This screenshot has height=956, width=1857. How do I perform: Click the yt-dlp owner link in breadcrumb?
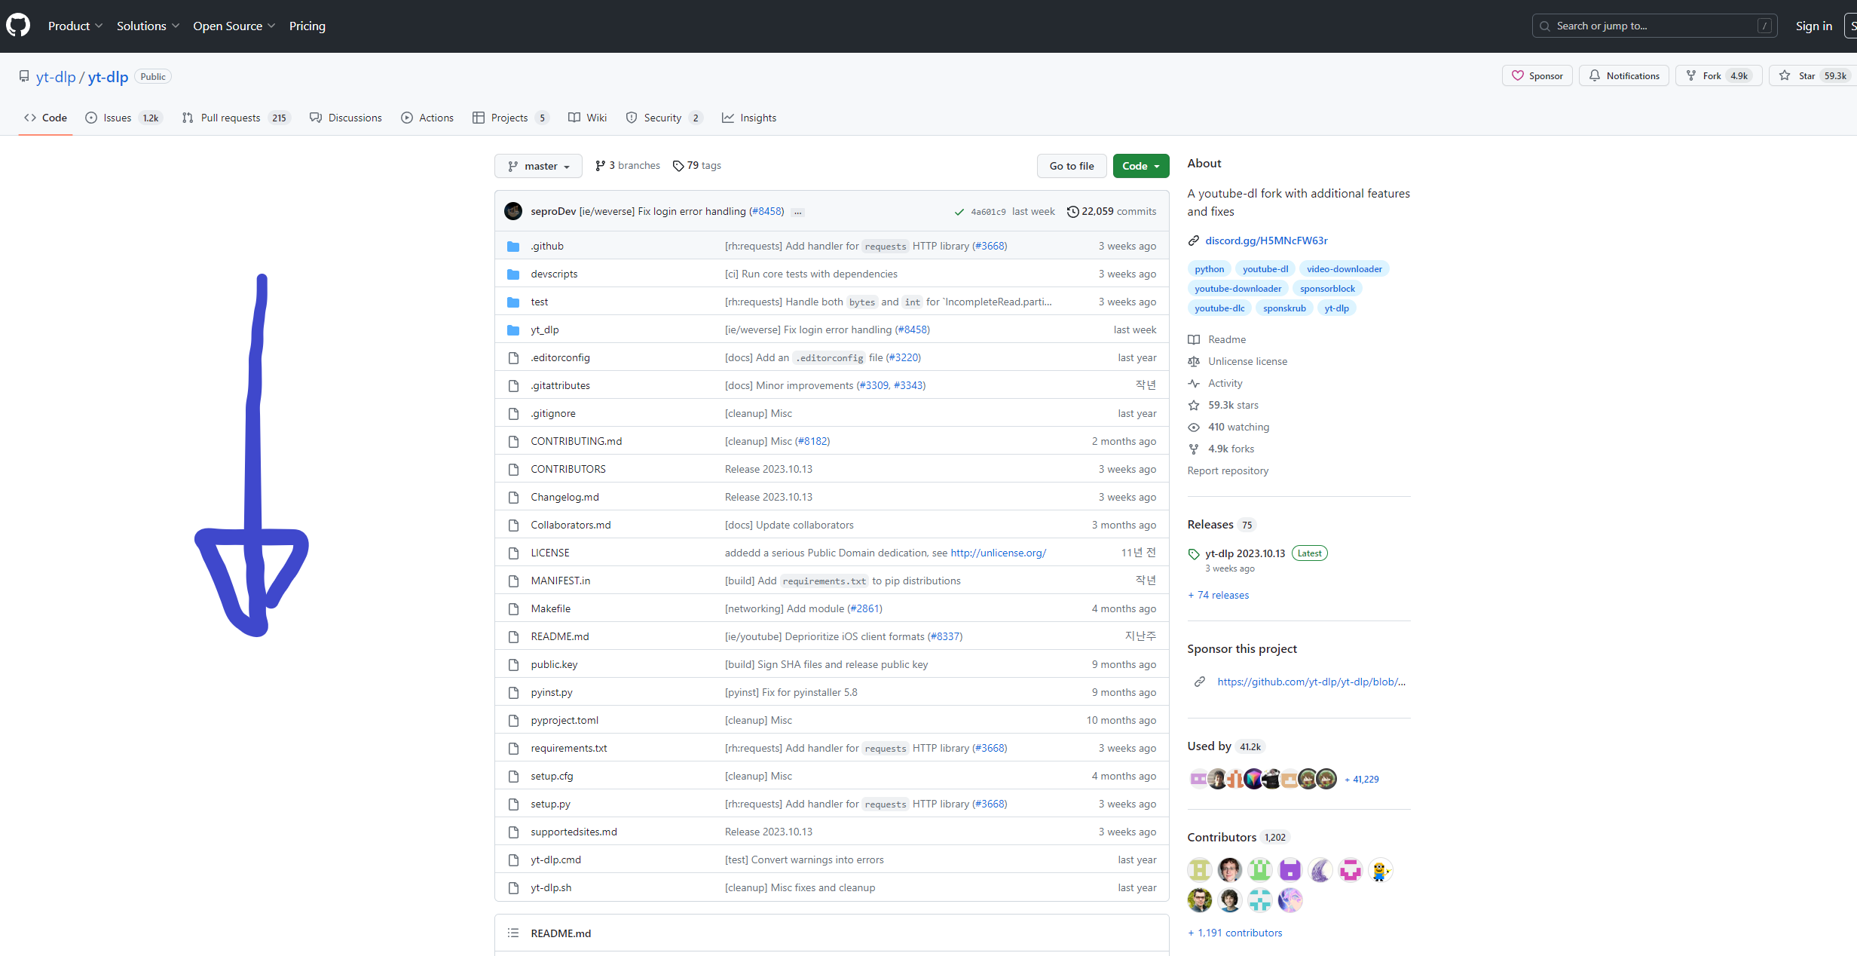[x=56, y=77]
